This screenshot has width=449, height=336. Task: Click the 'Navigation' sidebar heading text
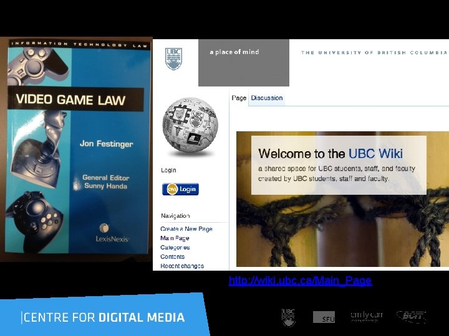click(175, 216)
